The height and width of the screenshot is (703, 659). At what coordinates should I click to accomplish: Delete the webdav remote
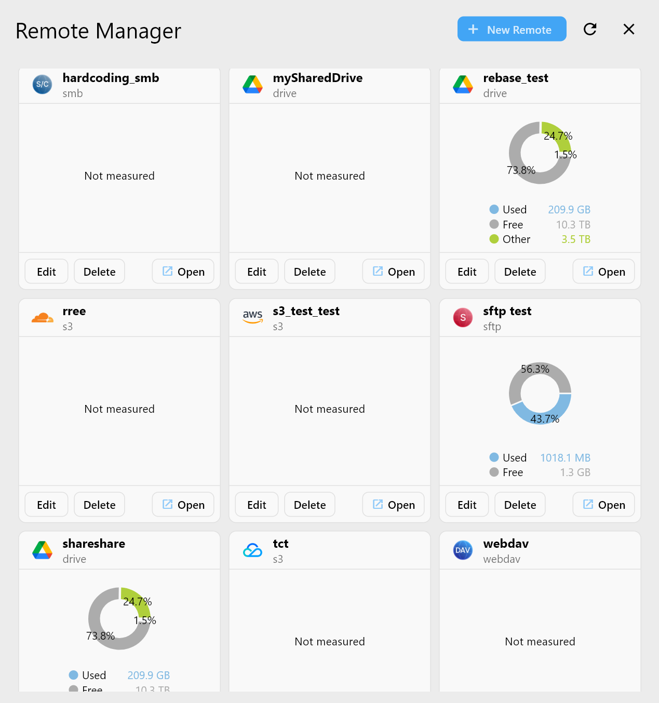(x=520, y=700)
